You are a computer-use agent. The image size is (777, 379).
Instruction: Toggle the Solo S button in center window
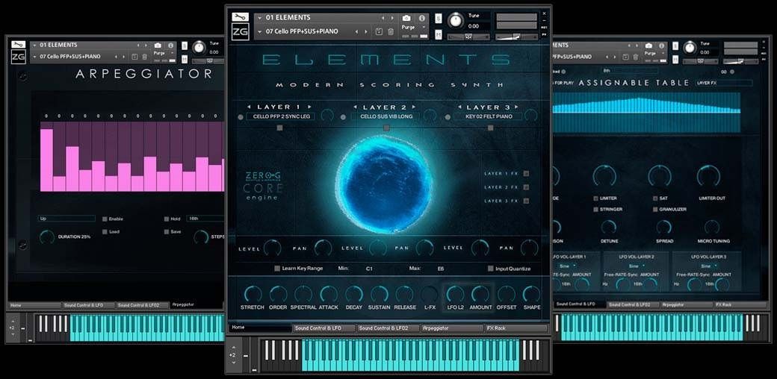pos(438,19)
